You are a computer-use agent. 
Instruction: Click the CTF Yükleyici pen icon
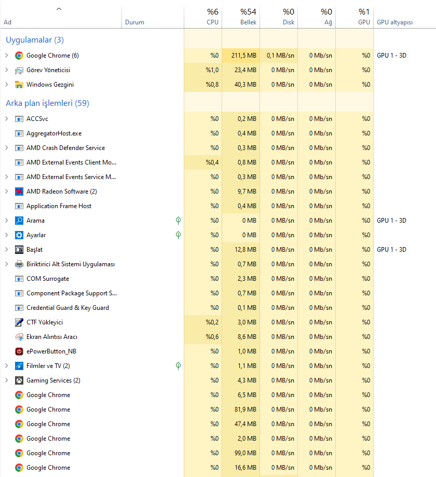point(19,322)
